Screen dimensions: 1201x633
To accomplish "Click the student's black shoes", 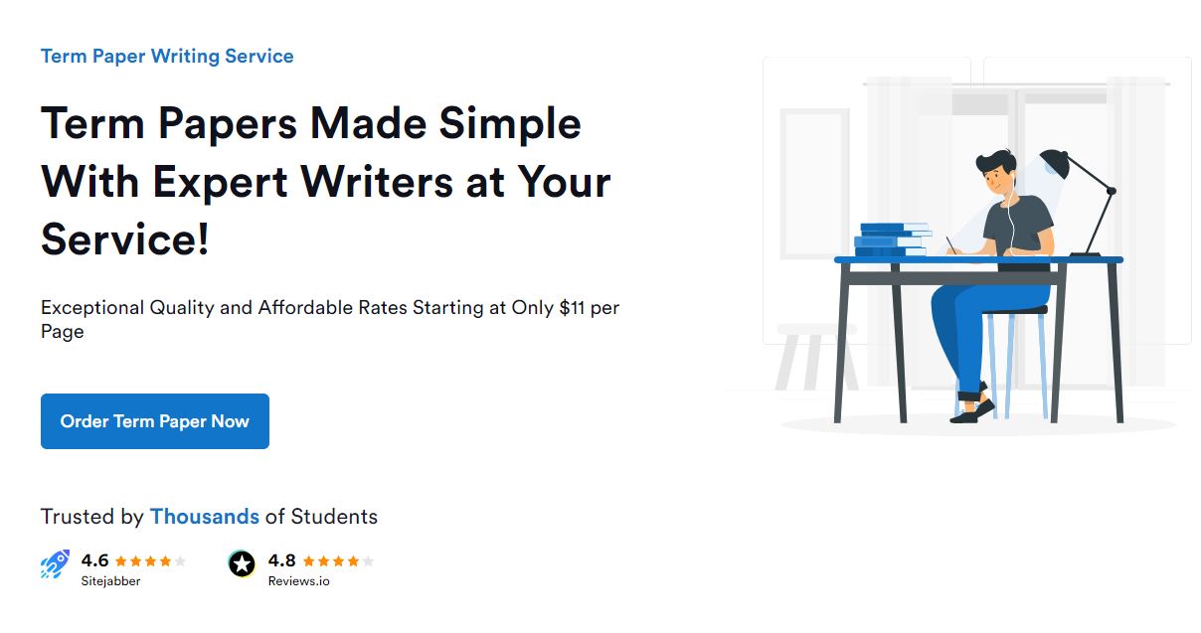I will tap(974, 409).
